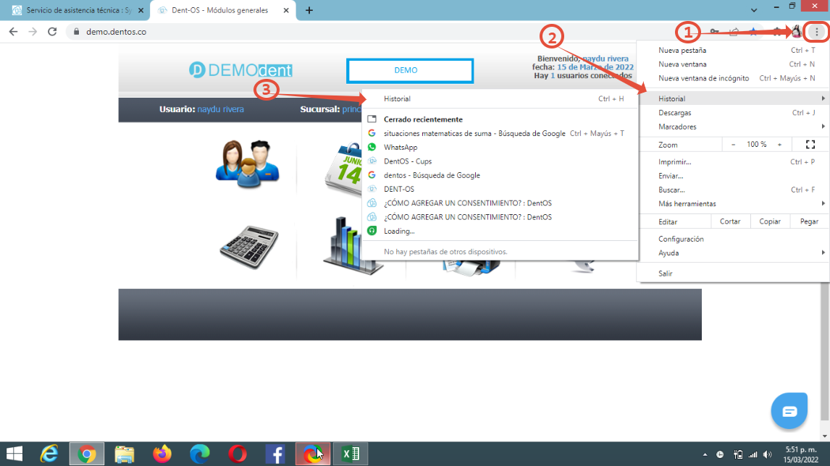
Task: Go back to previous page
Action: click(x=13, y=32)
